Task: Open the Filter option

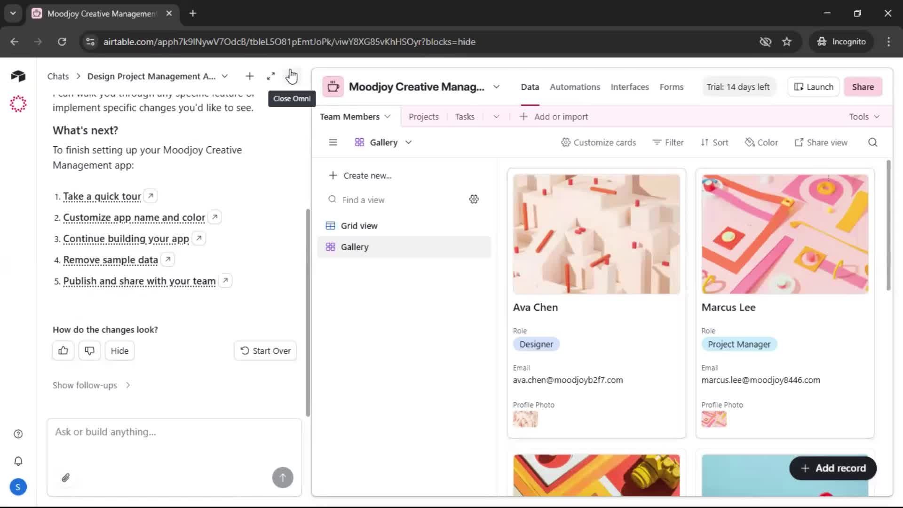Action: pos(668,143)
